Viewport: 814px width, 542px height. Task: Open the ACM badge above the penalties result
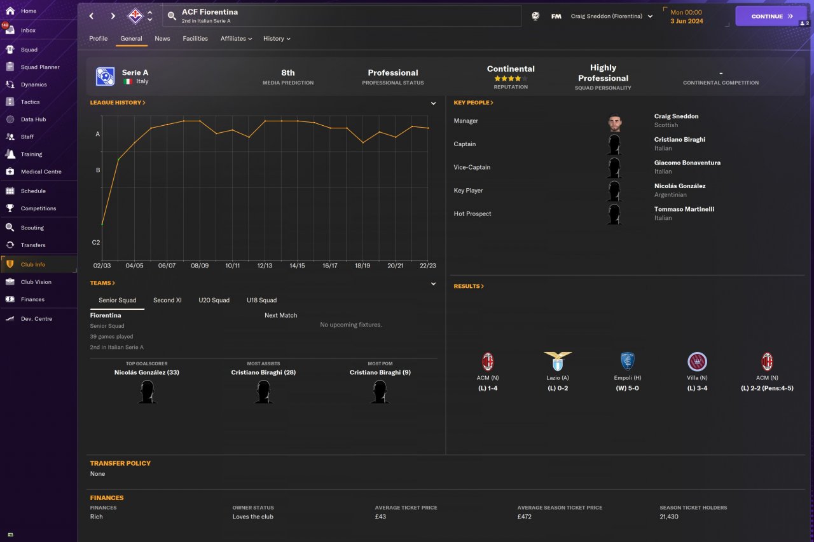767,361
